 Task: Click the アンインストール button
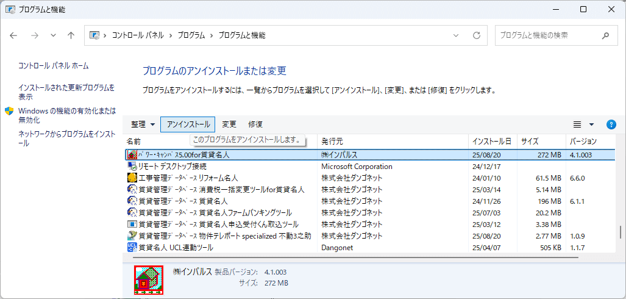[x=188, y=124]
